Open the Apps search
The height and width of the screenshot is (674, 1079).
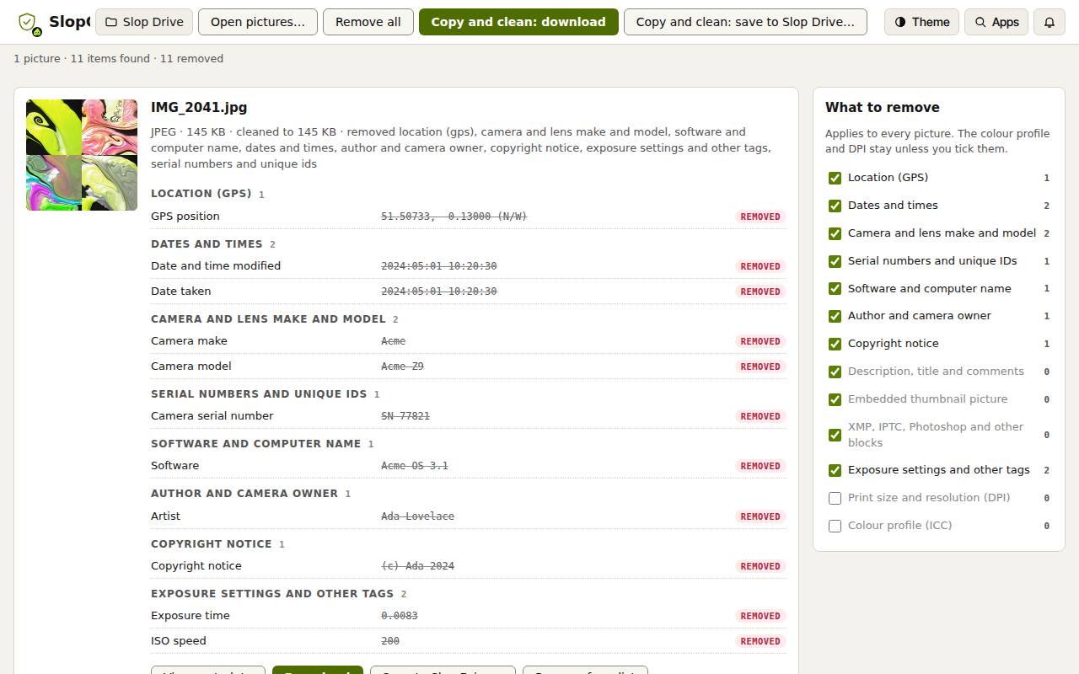coord(996,22)
